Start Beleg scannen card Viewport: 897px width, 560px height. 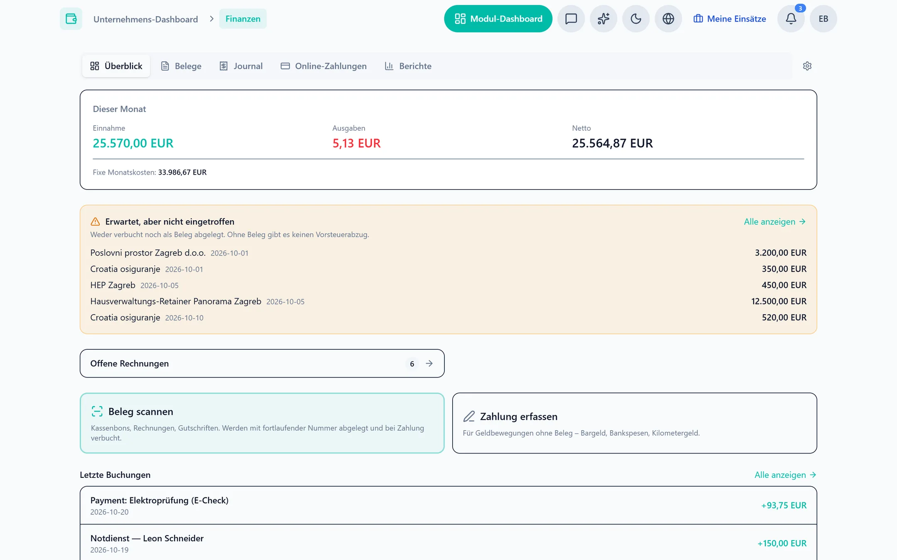262,423
